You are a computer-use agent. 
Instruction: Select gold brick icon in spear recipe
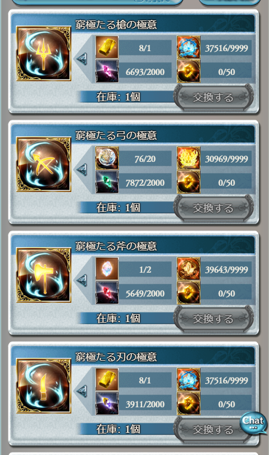[107, 47]
